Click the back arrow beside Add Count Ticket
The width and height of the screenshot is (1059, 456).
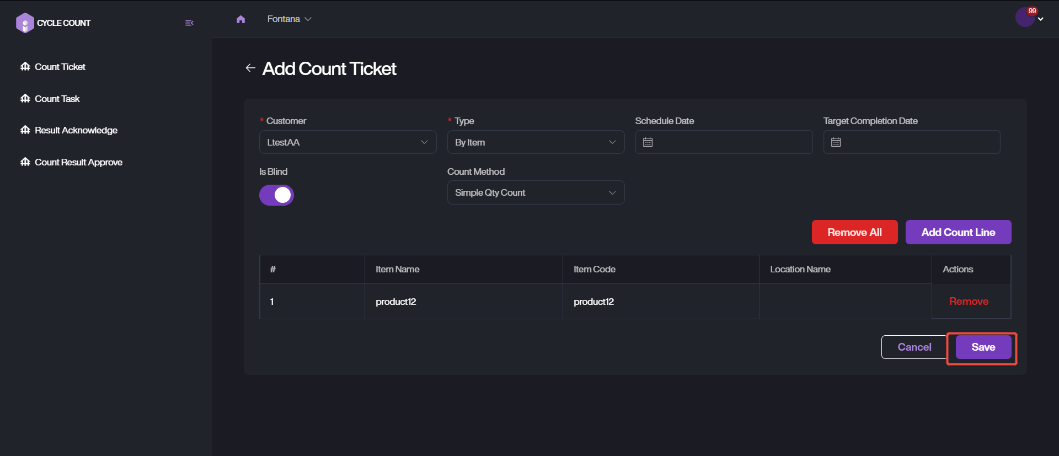coord(250,68)
